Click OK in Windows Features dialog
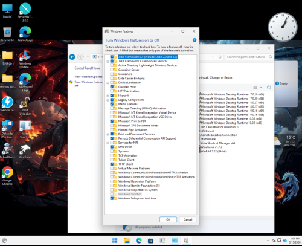302x246 pixels. (x=168, y=219)
